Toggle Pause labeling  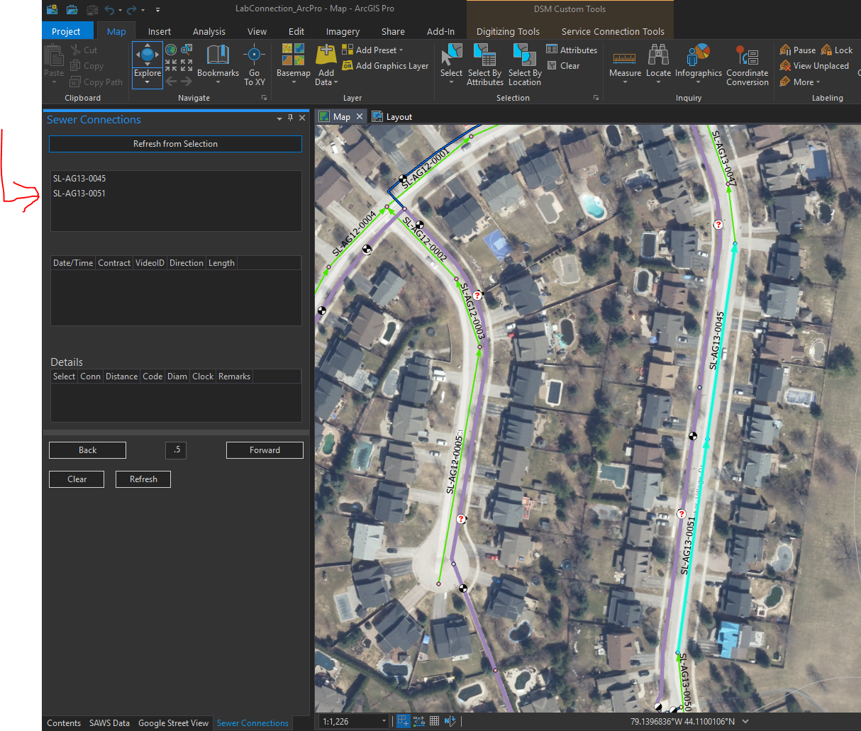pyautogui.click(x=797, y=50)
